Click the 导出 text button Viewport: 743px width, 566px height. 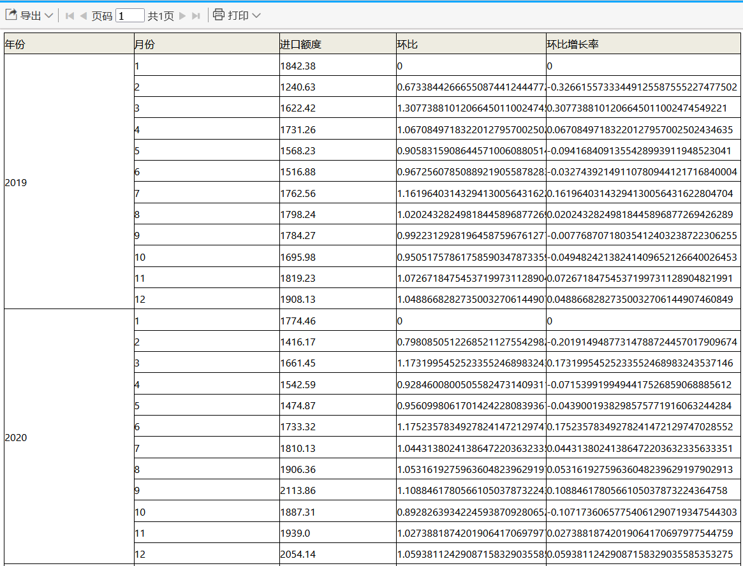click(x=31, y=16)
